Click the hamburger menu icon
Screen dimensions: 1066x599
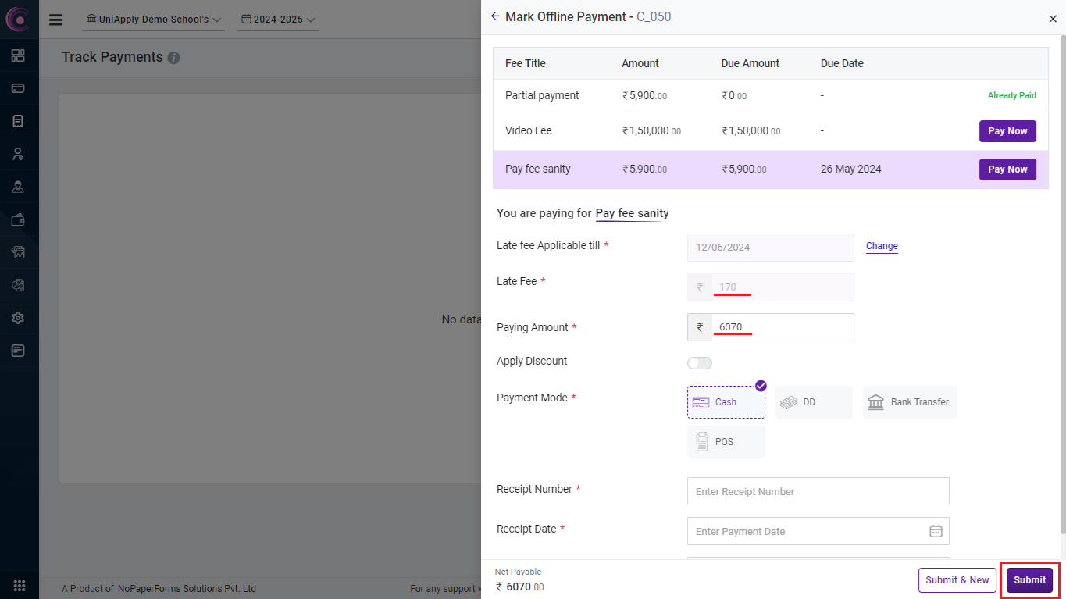coord(56,20)
